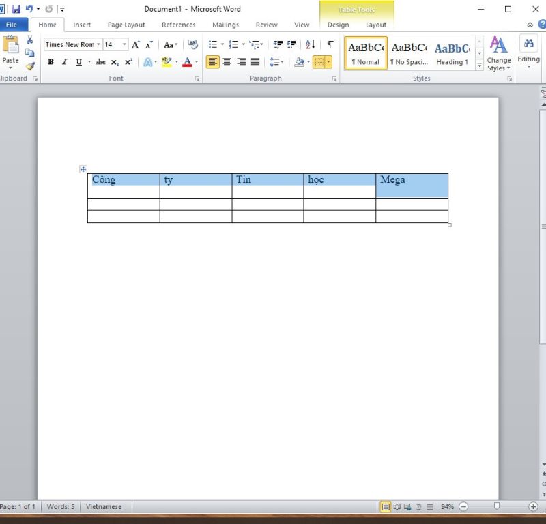Cut selection with scissors icon
546x524 pixels.
coord(30,40)
